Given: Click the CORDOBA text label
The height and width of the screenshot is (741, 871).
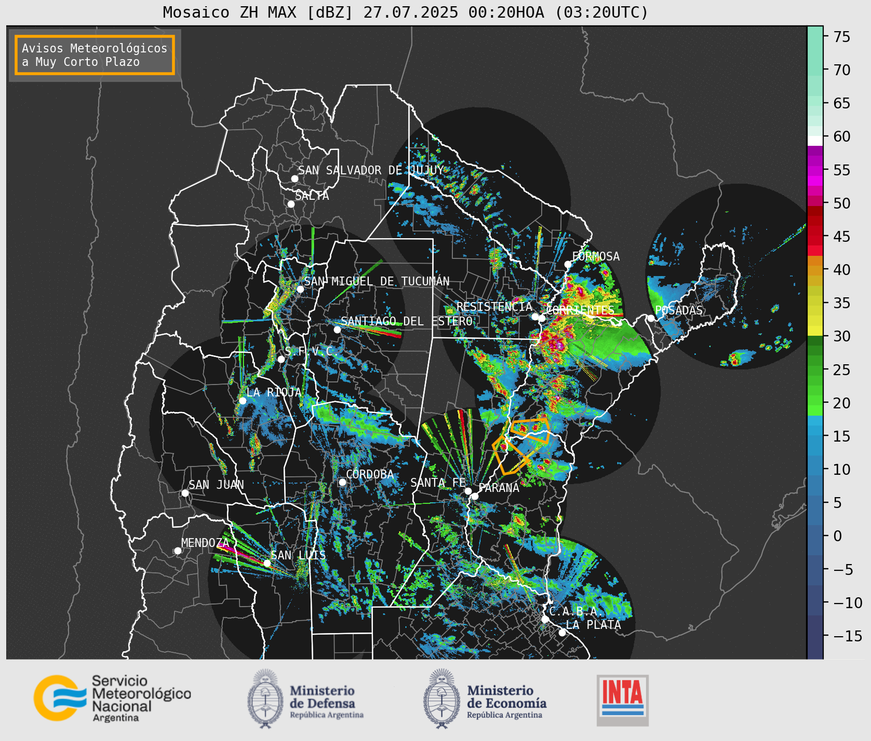Looking at the screenshot, I should click(x=370, y=474).
